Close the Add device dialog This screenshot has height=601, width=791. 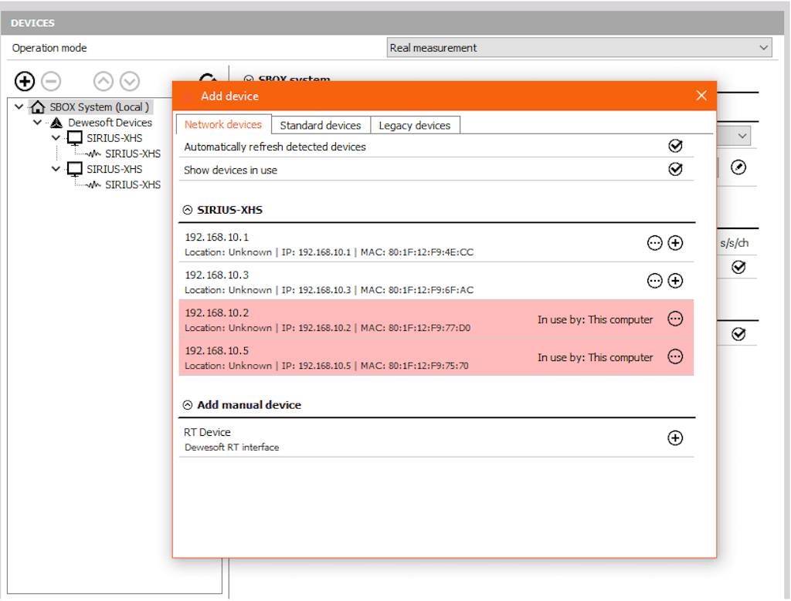click(x=701, y=96)
